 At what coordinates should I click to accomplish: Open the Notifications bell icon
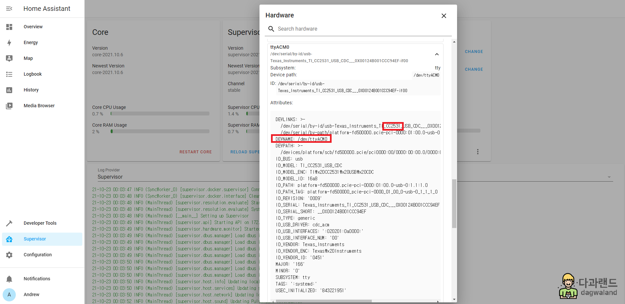pos(9,279)
